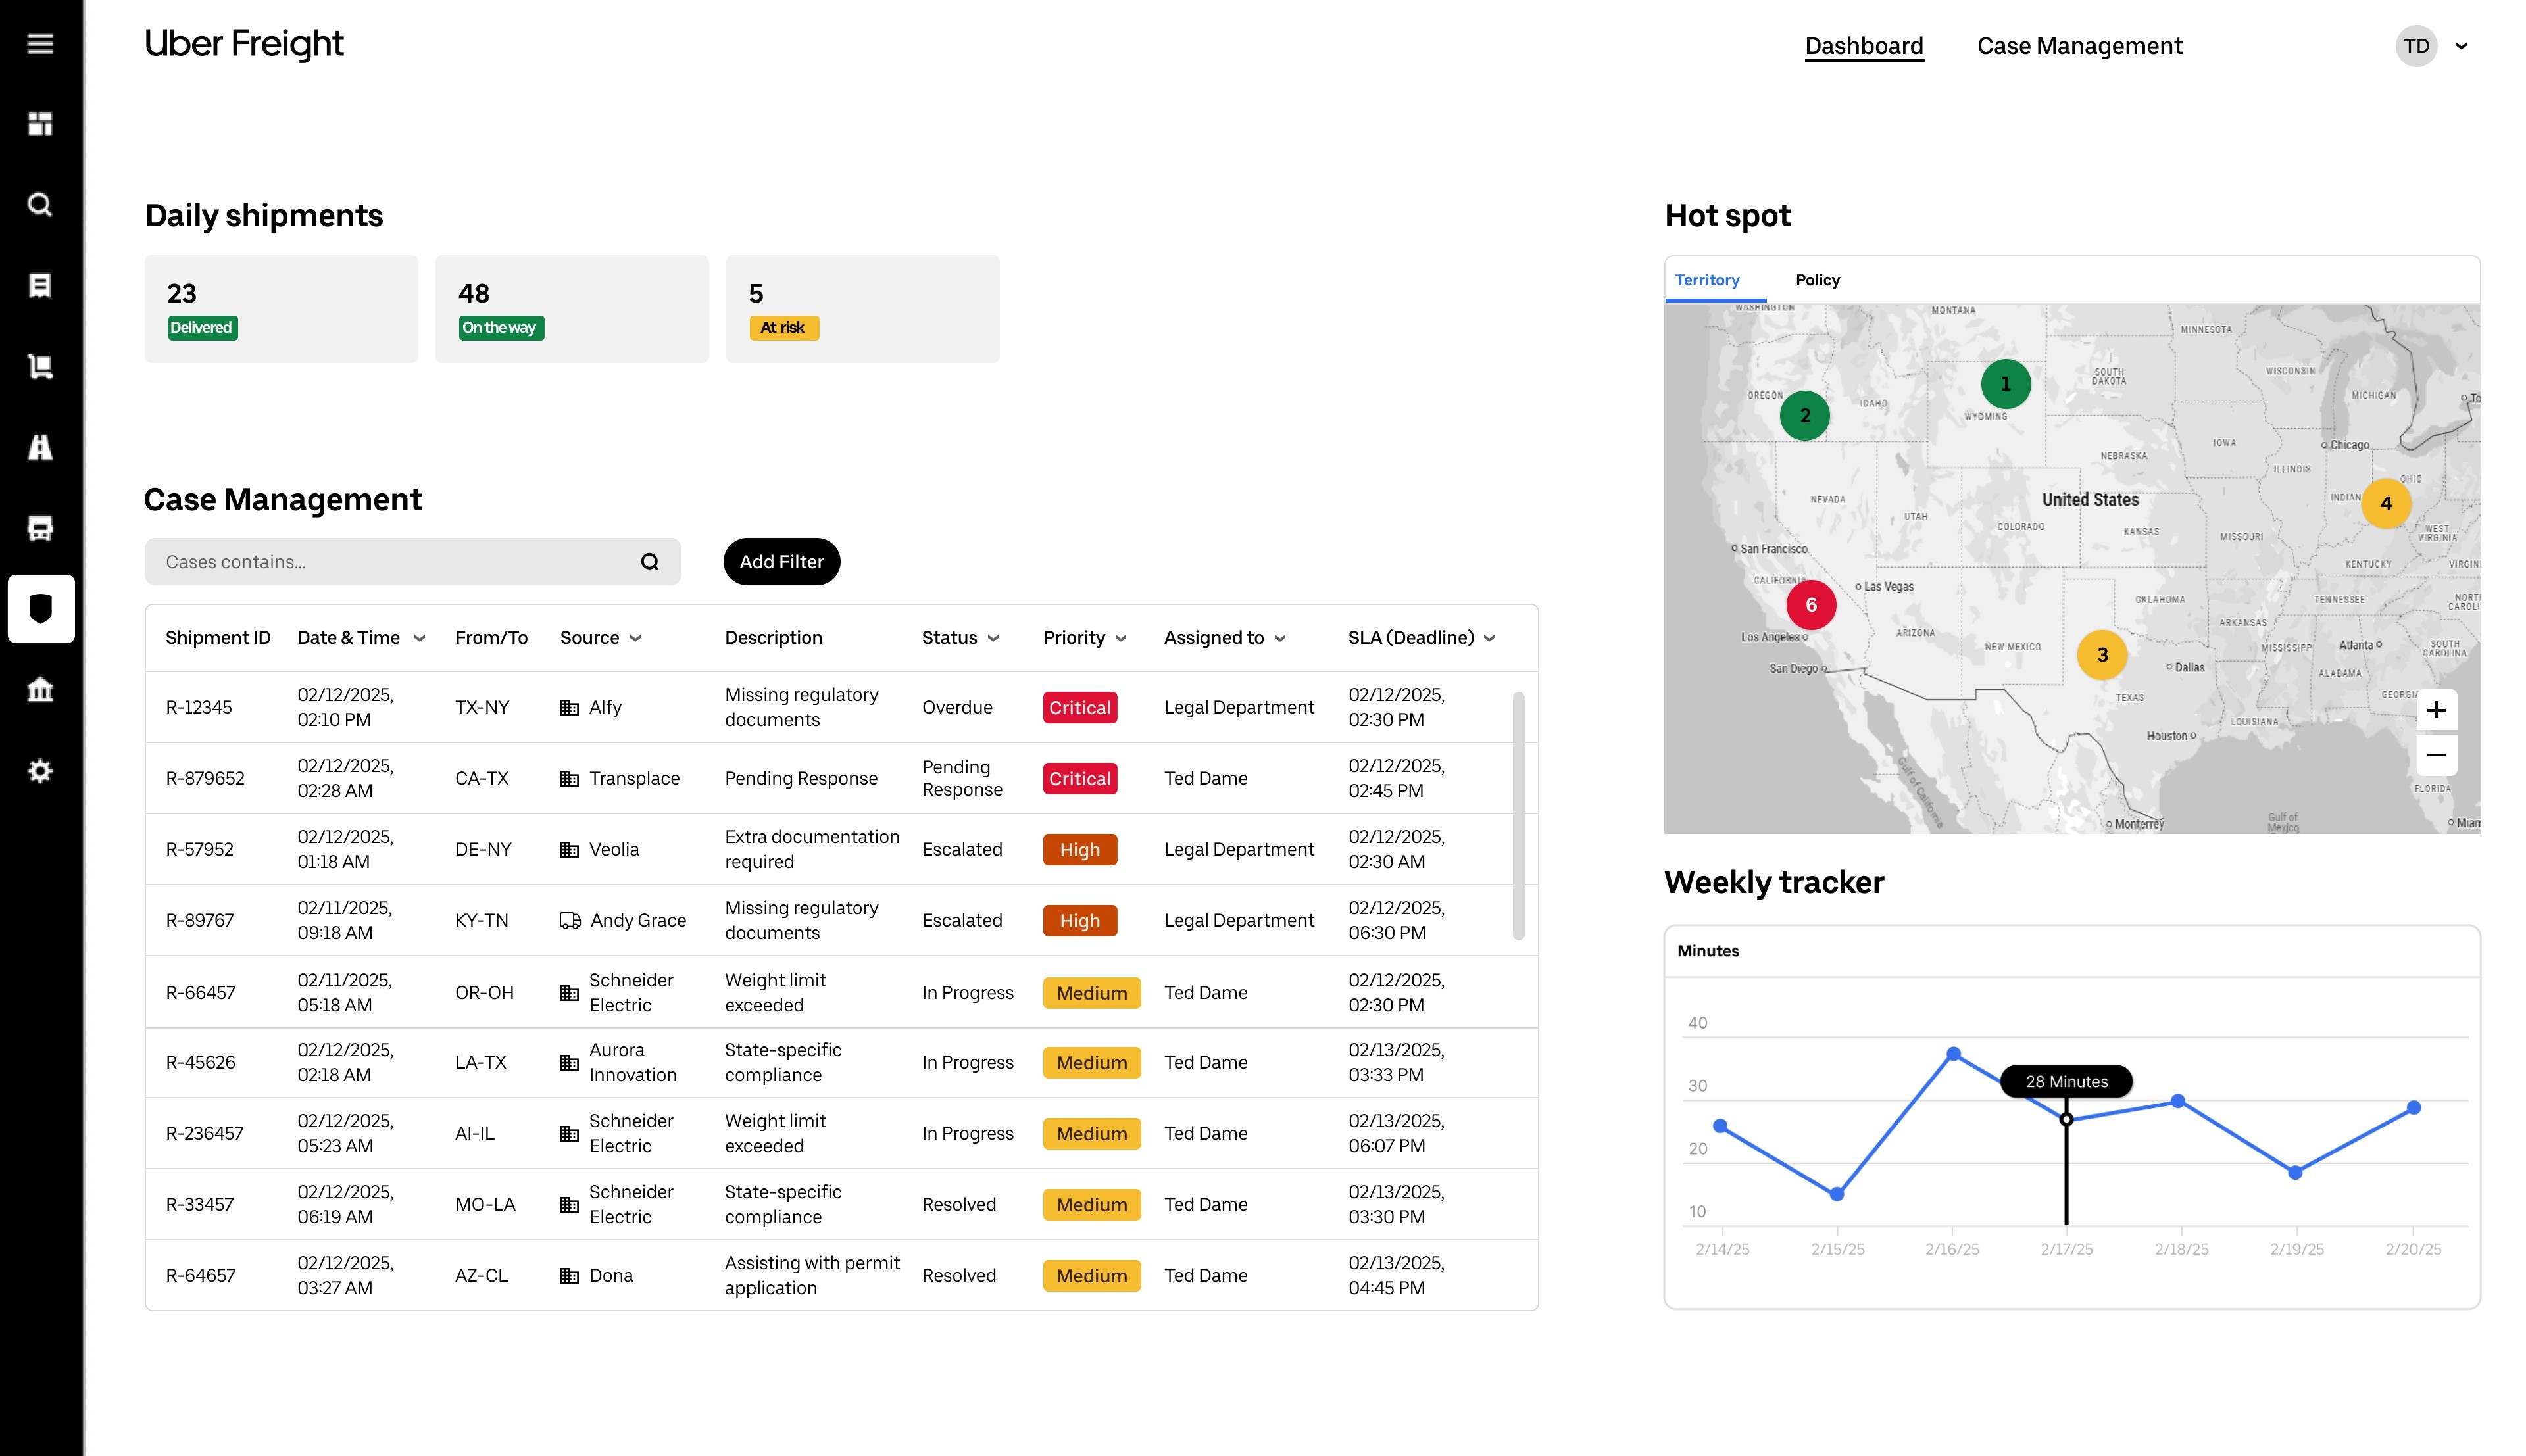Click shipment ID R-879652
The width and height of the screenshot is (2526, 1456).
click(205, 778)
